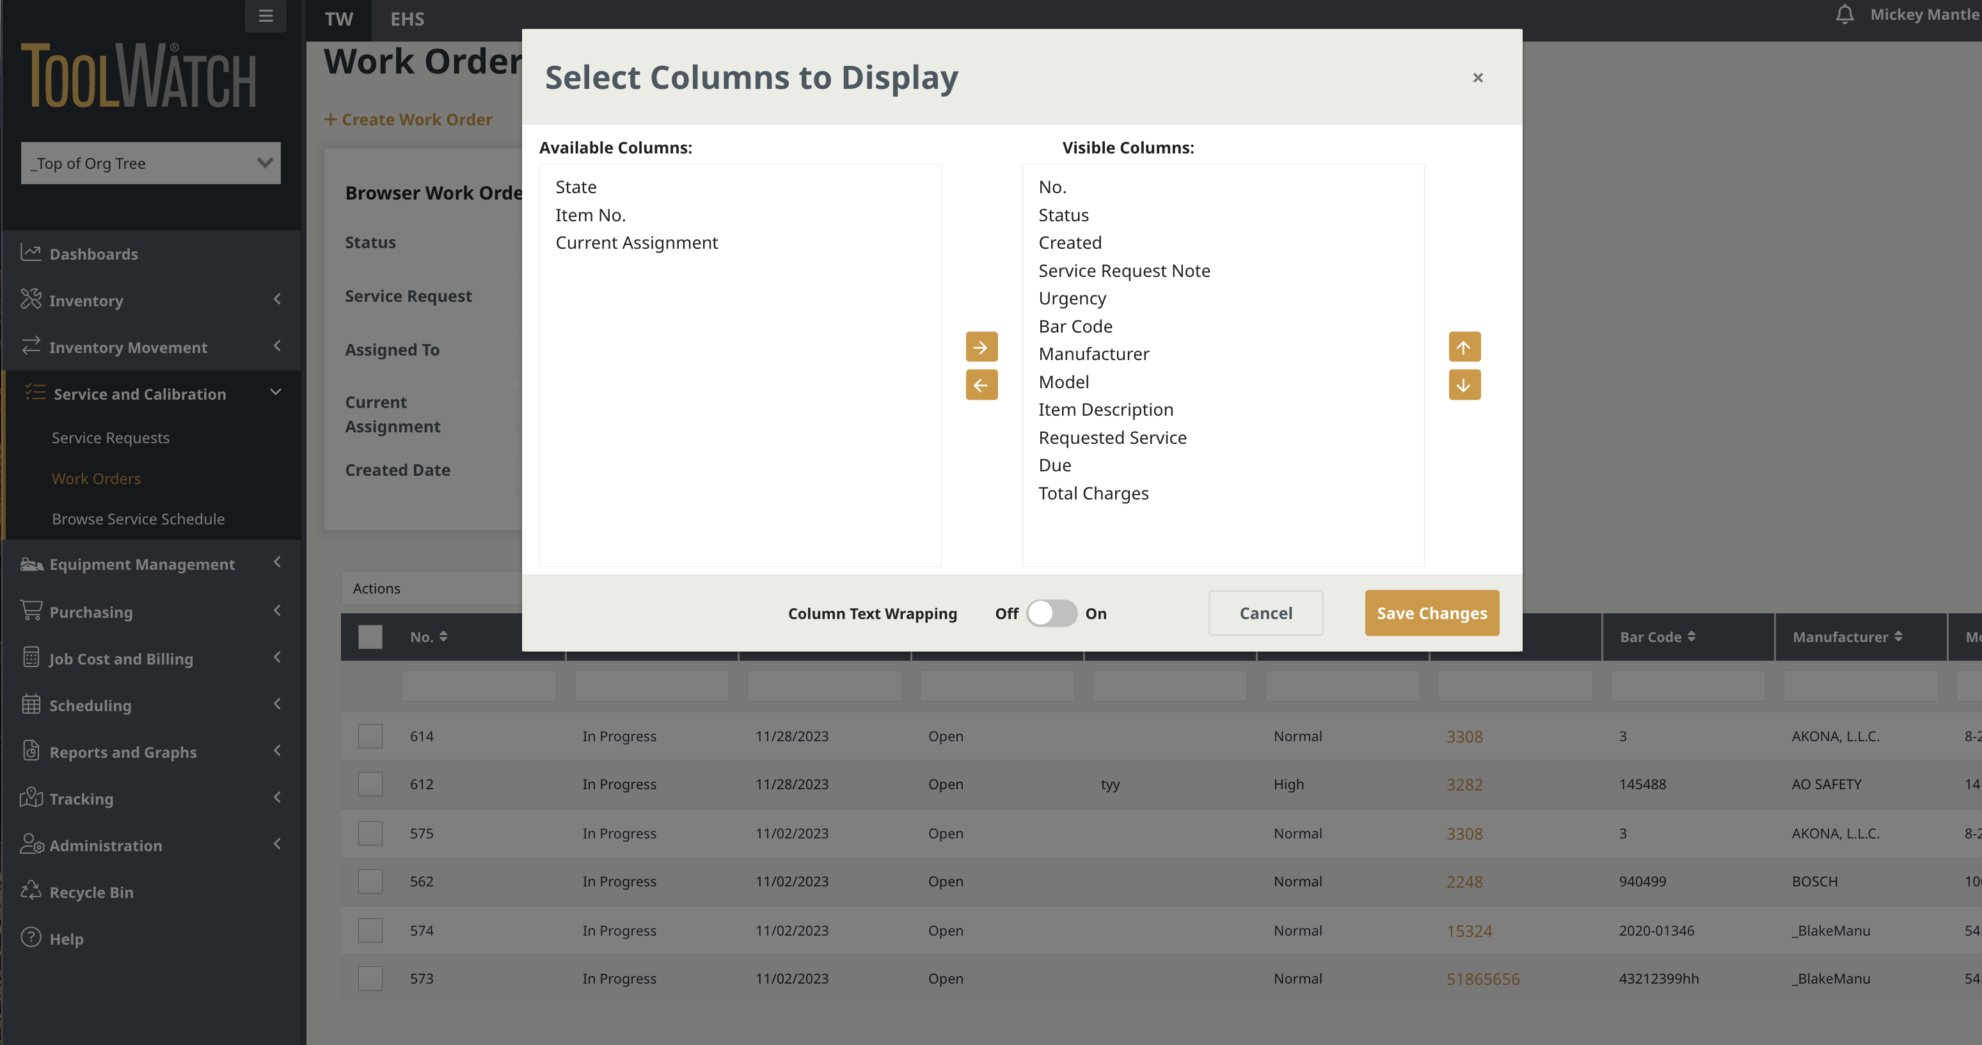Viewport: 1982px width, 1045px height.
Task: Click the Cancel button
Action: point(1265,613)
